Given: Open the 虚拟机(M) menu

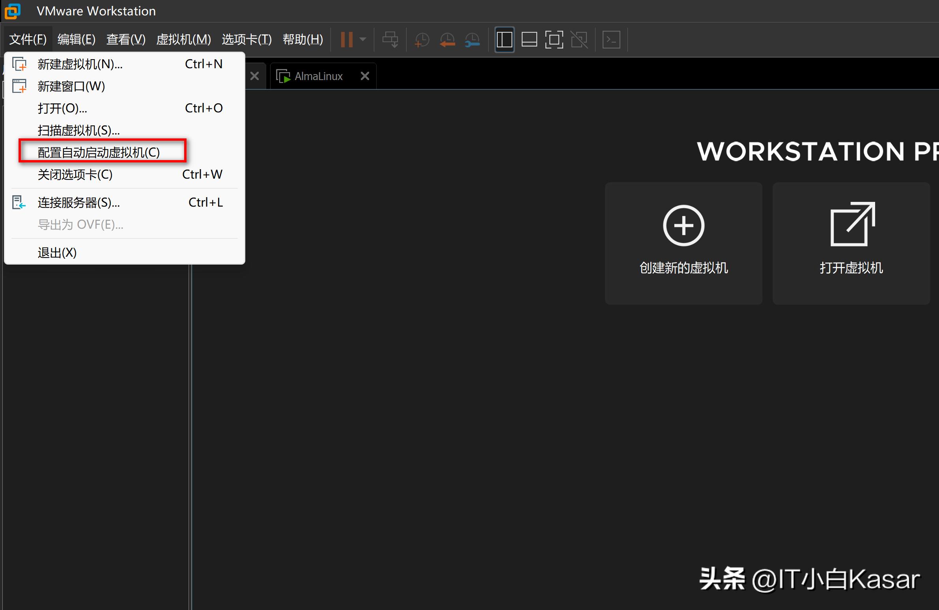Looking at the screenshot, I should coord(184,39).
